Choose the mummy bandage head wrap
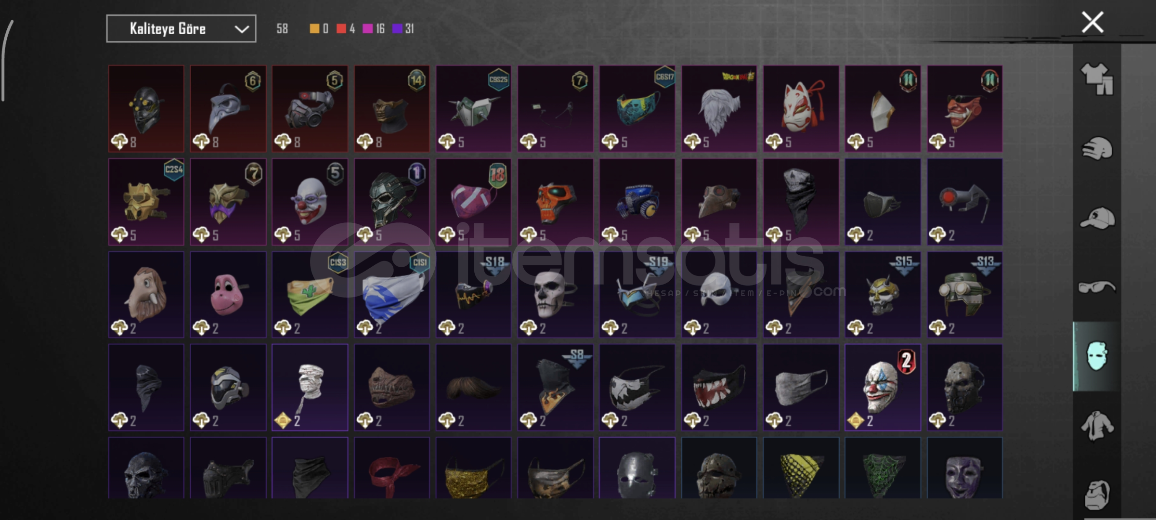 point(310,388)
